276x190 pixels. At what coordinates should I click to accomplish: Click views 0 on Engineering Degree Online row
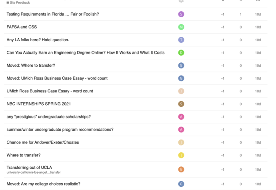241,53
